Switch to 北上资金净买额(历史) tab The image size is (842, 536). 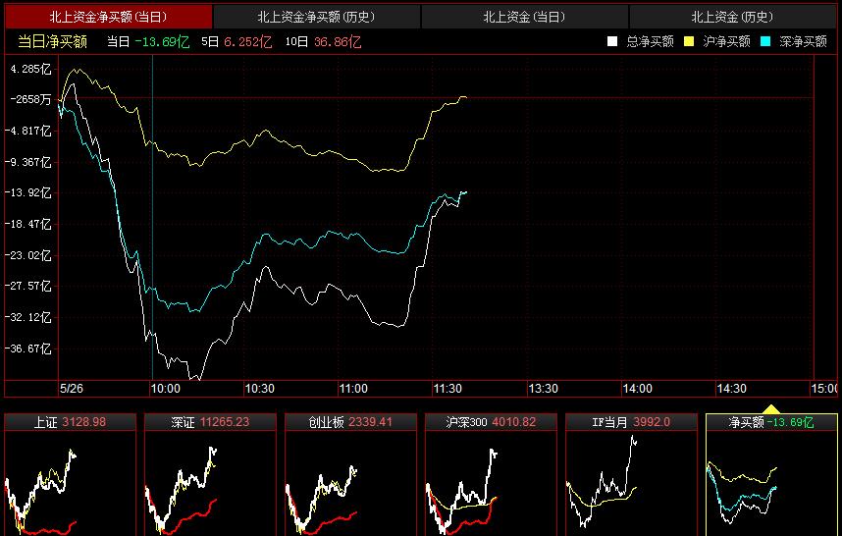(316, 17)
